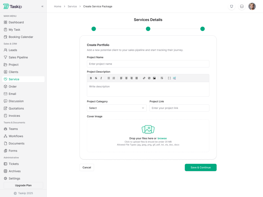Apply strikethrough formatting in editor
The height and width of the screenshot is (197, 263).
point(96,78)
